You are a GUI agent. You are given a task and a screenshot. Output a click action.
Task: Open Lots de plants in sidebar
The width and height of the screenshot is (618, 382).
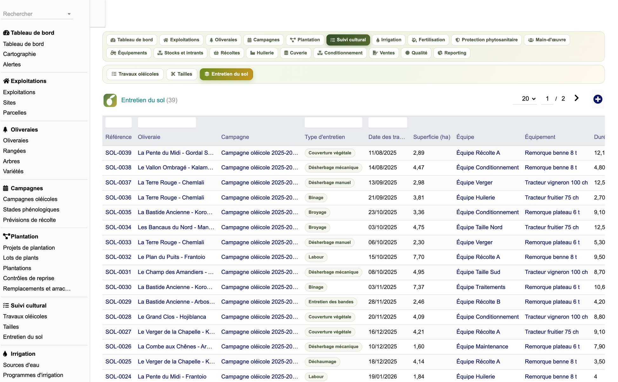point(21,258)
